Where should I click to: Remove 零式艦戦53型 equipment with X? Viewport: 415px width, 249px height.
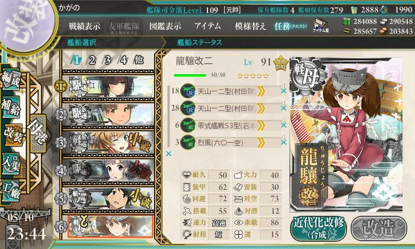click(x=284, y=125)
